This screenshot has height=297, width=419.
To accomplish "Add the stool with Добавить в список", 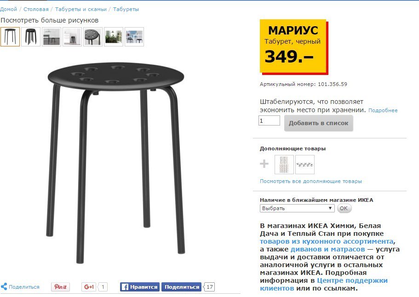I will [319, 123].
